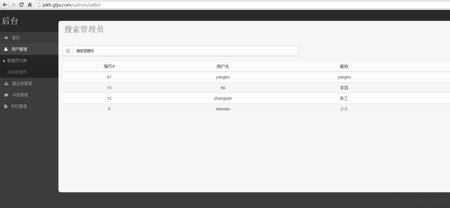The height and width of the screenshot is (208, 450).
Task: Select ID cell 9
Action: click(x=109, y=109)
